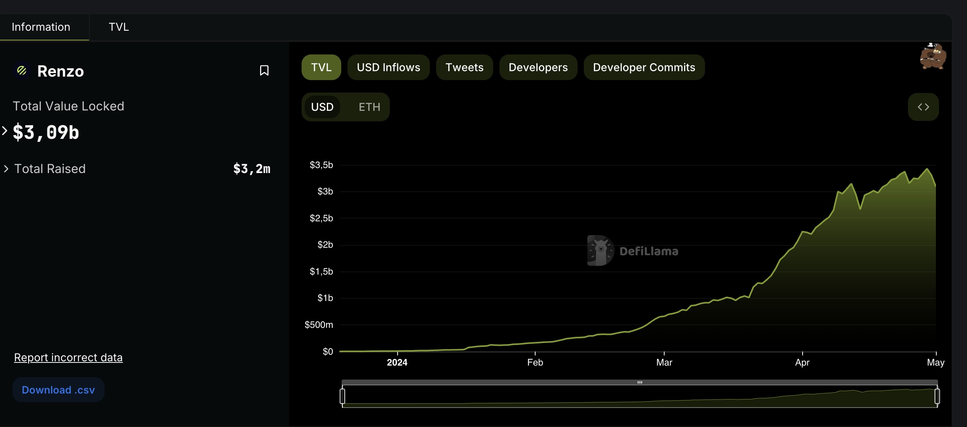This screenshot has width=967, height=427.
Task: Click the $3,5b y-axis label
Action: (321, 165)
